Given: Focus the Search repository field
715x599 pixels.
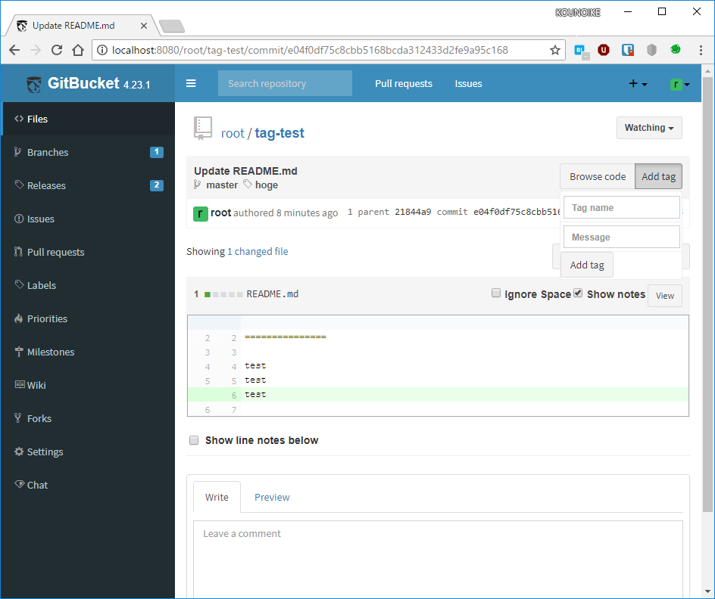Looking at the screenshot, I should click(285, 83).
